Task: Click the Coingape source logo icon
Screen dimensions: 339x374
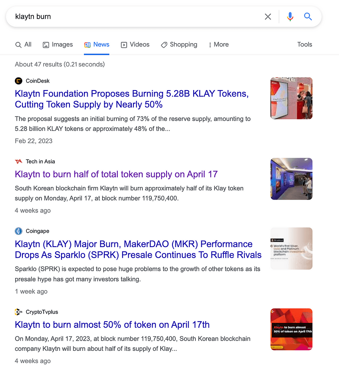Action: tap(19, 231)
